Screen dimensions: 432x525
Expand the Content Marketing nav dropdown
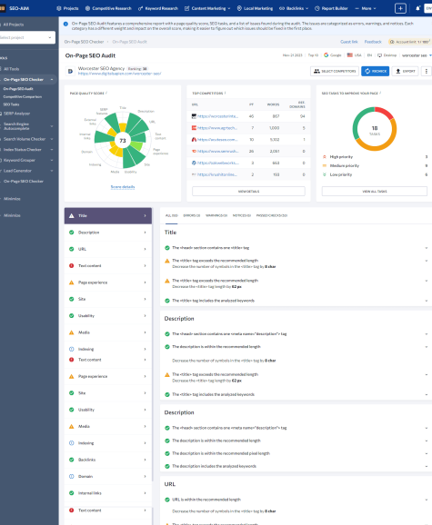[229, 8]
